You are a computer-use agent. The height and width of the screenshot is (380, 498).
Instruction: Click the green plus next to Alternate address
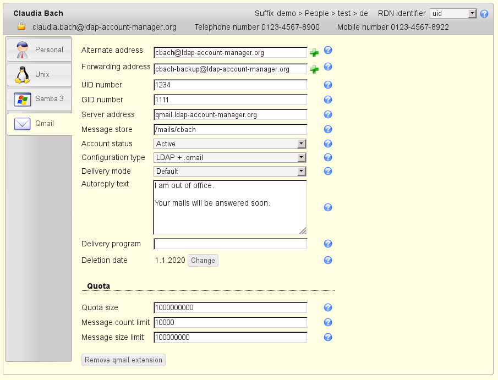314,53
